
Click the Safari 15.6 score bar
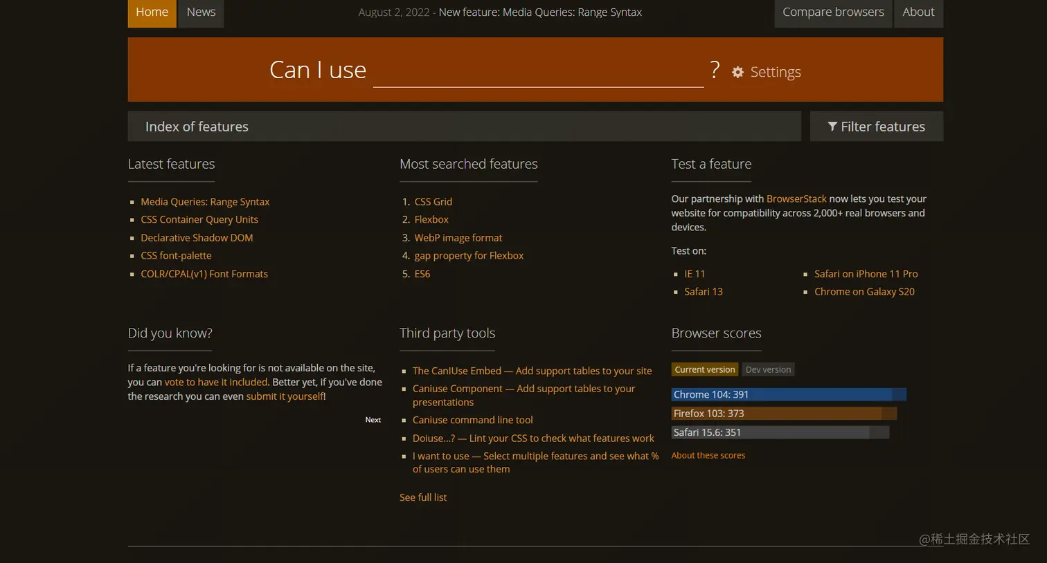click(780, 432)
